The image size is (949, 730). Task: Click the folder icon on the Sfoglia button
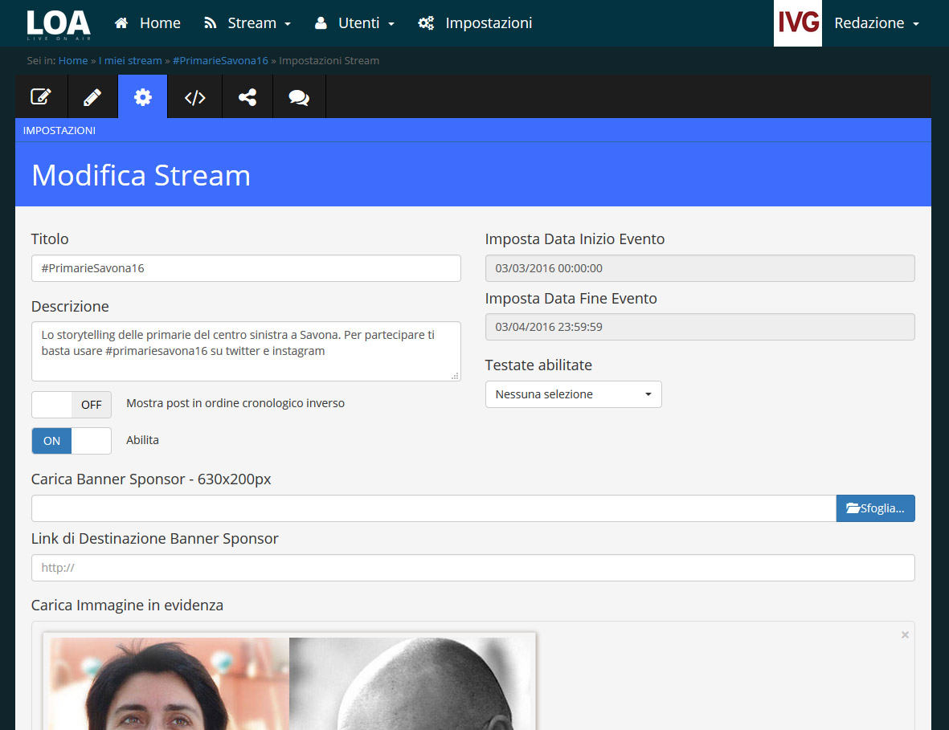pyautogui.click(x=853, y=508)
